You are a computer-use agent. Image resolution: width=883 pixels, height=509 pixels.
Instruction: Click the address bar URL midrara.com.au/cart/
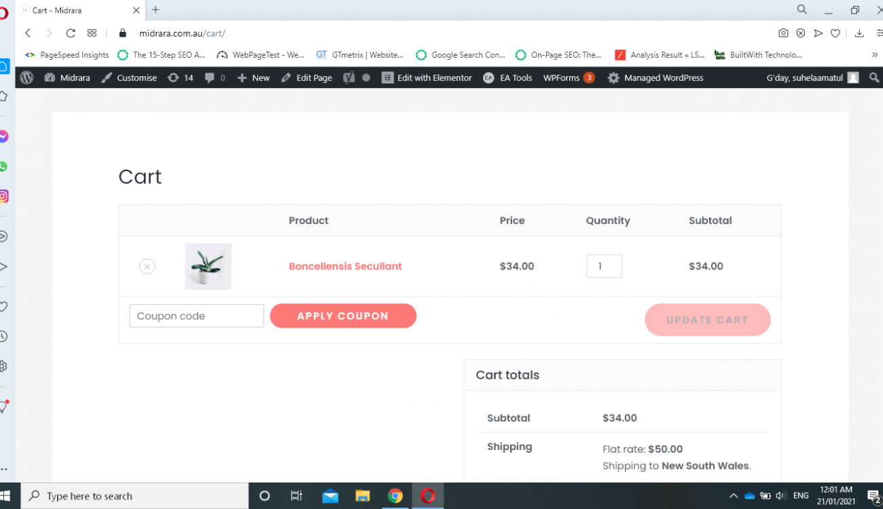coord(182,33)
